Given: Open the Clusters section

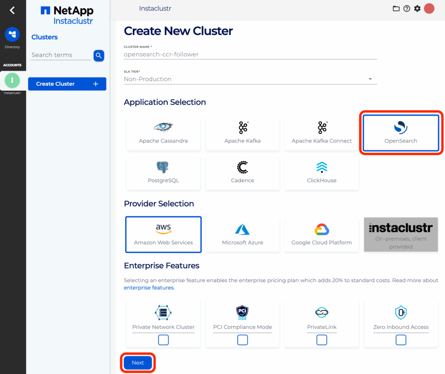Looking at the screenshot, I should pyautogui.click(x=44, y=37).
